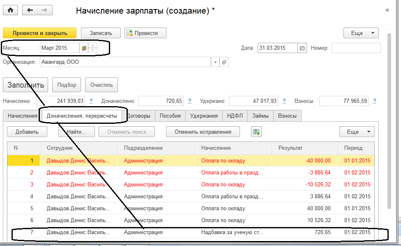
Task: Open help for Удержано amount
Action: [284, 101]
